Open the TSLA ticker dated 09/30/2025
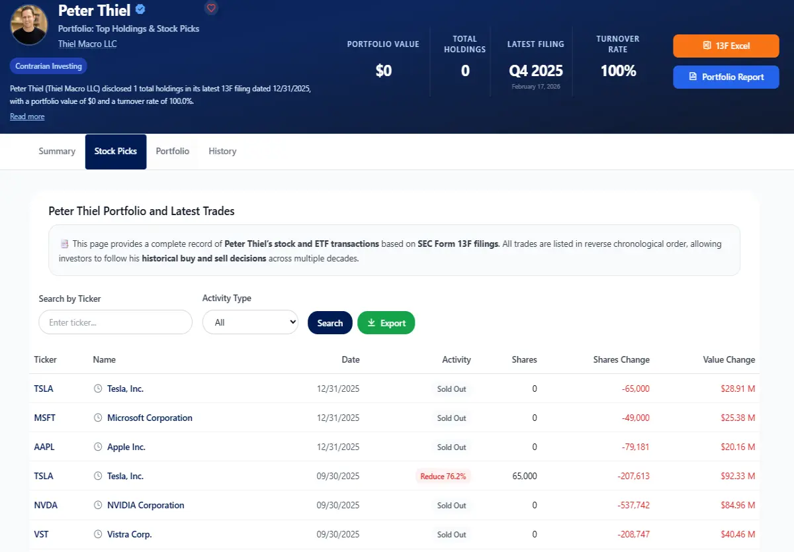This screenshot has width=794, height=552. pyautogui.click(x=44, y=476)
